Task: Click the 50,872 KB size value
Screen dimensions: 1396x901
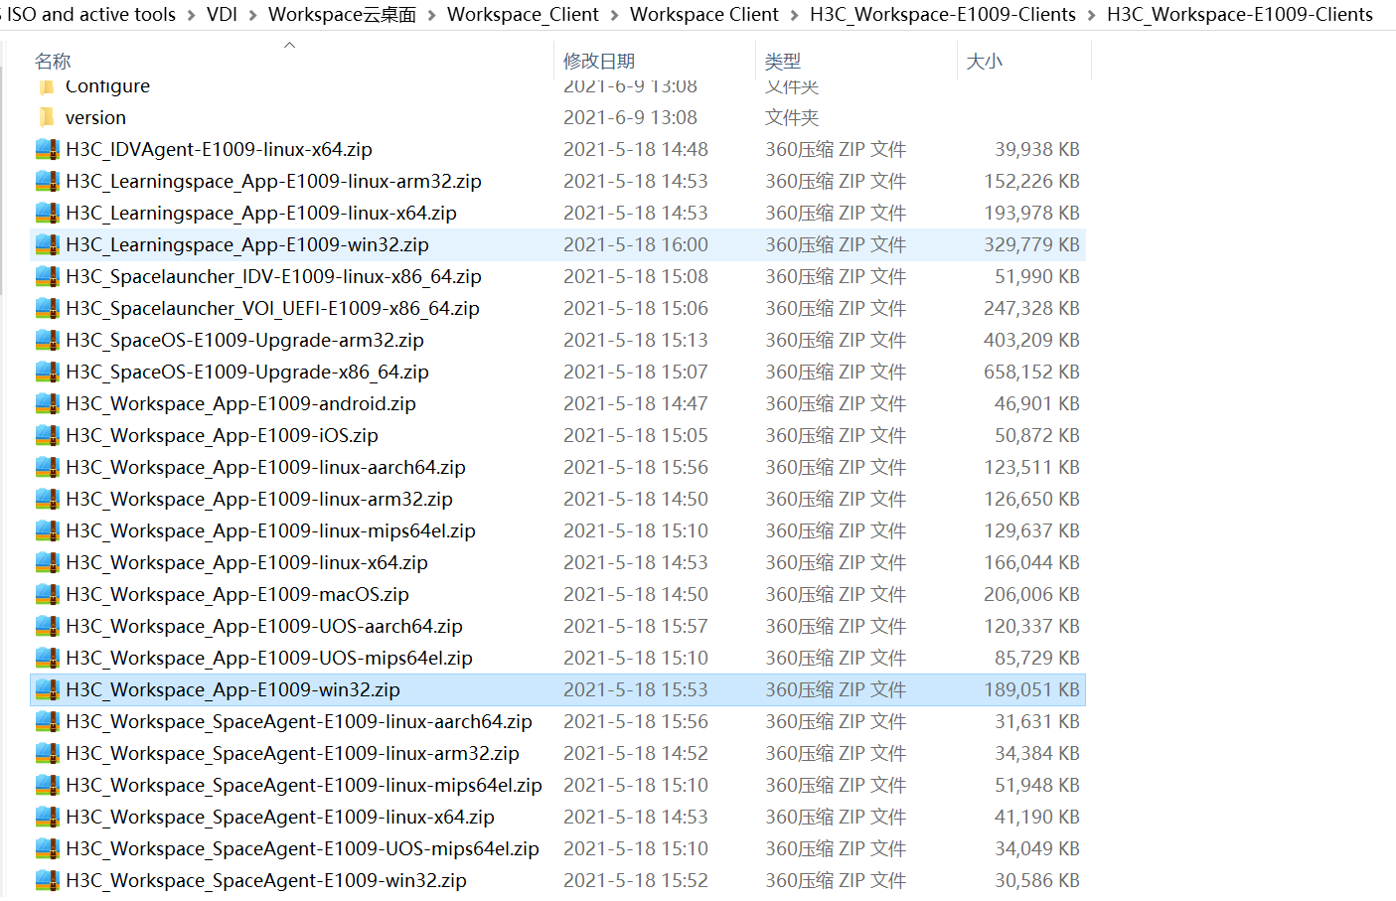Action: (x=1037, y=435)
